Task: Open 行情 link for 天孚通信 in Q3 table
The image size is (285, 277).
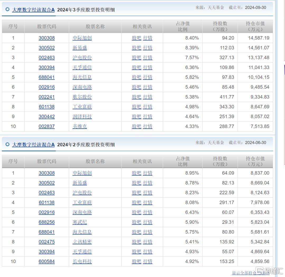Action: pos(148,67)
